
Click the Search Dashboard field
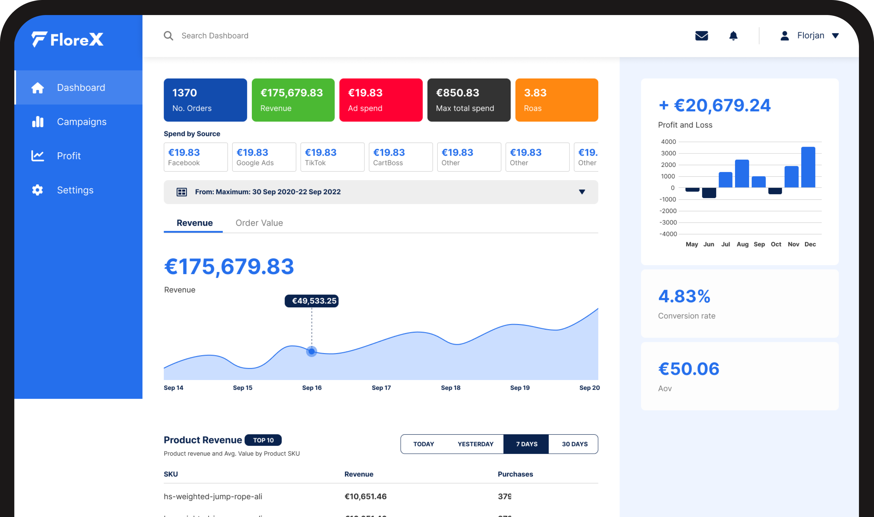[214, 36]
